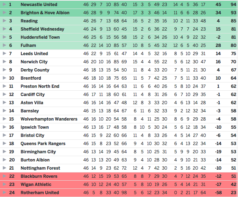Open the Huddersfield Town team link
The image size is (238, 197).
tap(40, 37)
